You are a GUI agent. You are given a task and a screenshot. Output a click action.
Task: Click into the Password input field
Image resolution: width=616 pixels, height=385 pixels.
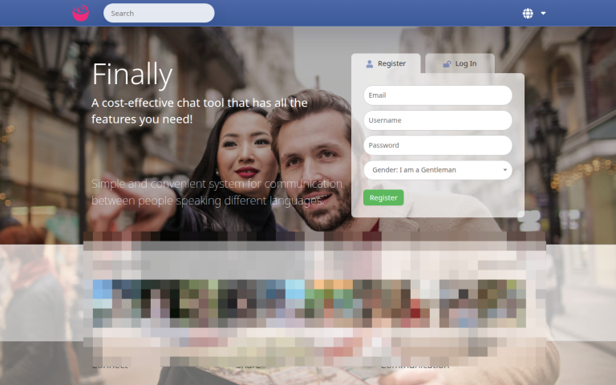[x=438, y=145]
